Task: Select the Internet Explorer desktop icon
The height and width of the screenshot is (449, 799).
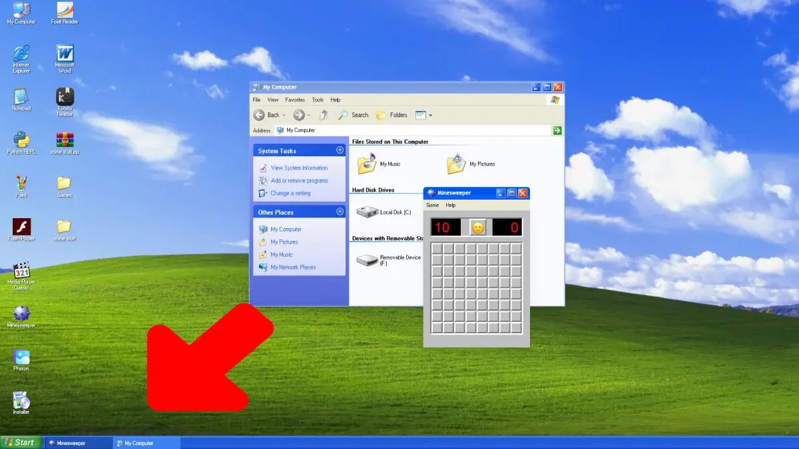Action: pyautogui.click(x=21, y=59)
